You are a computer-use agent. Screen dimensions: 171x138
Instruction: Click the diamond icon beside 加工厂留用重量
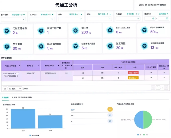(41, 47)
